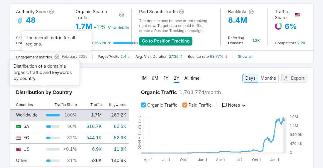This screenshot has height=168, width=323.
Task: Click the US flag under Traffic Share
Action: 297,15
